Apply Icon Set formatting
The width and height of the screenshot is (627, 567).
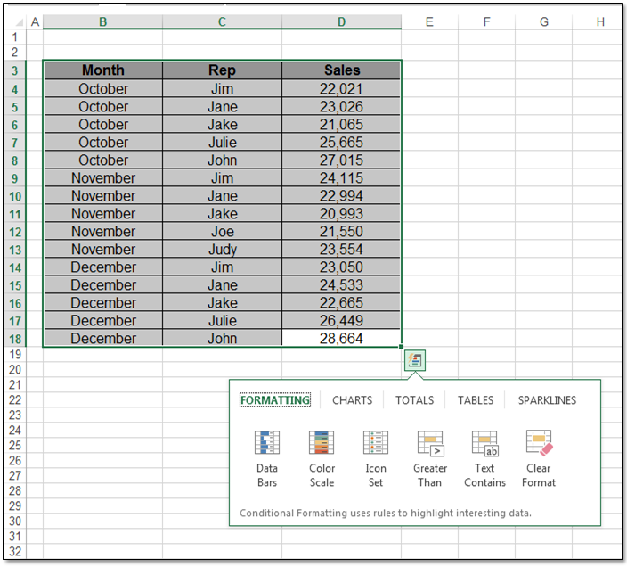coord(376,458)
